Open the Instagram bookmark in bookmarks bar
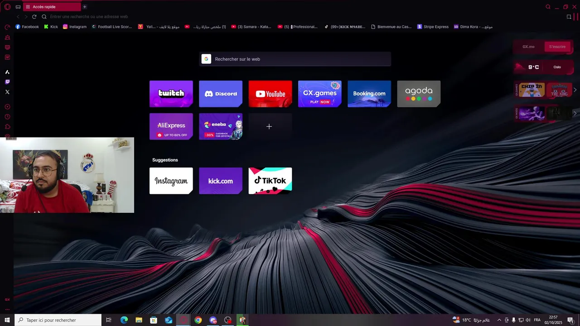Image resolution: width=580 pixels, height=326 pixels. click(x=74, y=27)
